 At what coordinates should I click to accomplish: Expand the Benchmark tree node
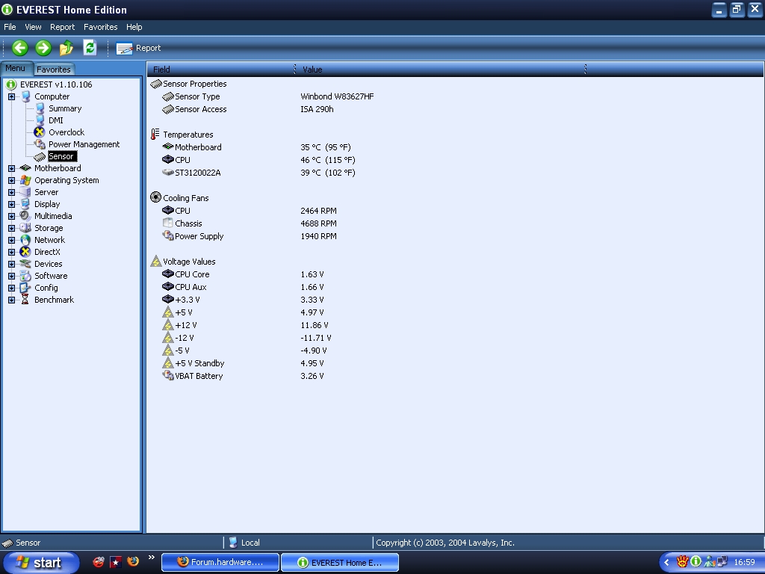point(11,300)
